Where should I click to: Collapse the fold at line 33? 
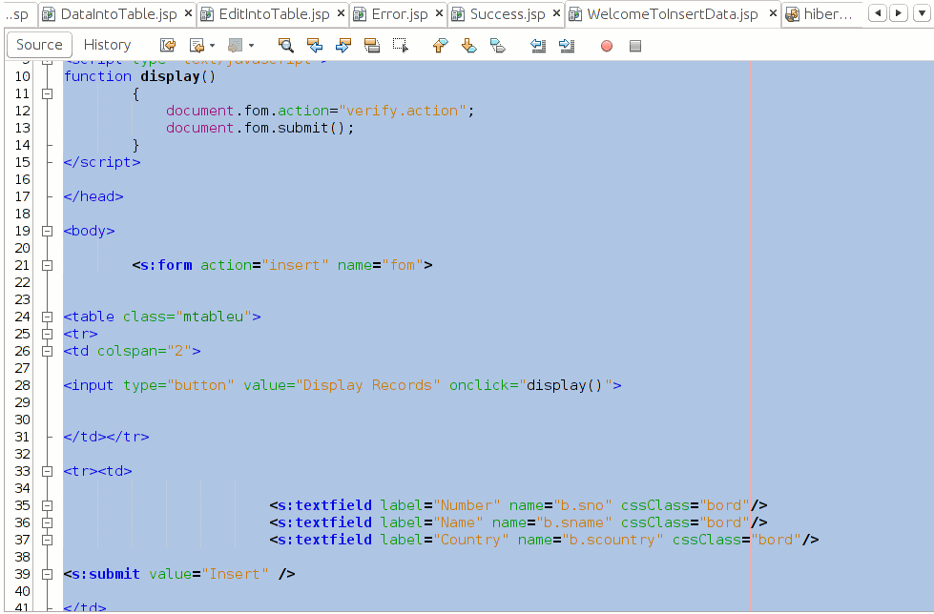coord(47,471)
